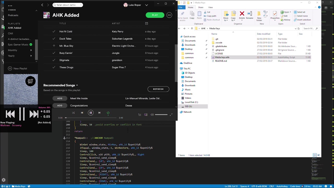
Task: Add Congratulations to the playlist
Action: (x=60, y=105)
